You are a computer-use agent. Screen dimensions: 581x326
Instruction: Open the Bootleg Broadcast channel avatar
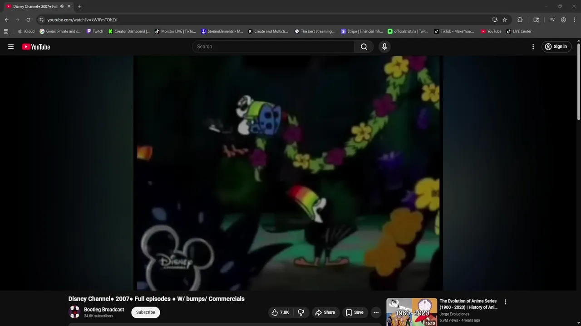pos(74,312)
